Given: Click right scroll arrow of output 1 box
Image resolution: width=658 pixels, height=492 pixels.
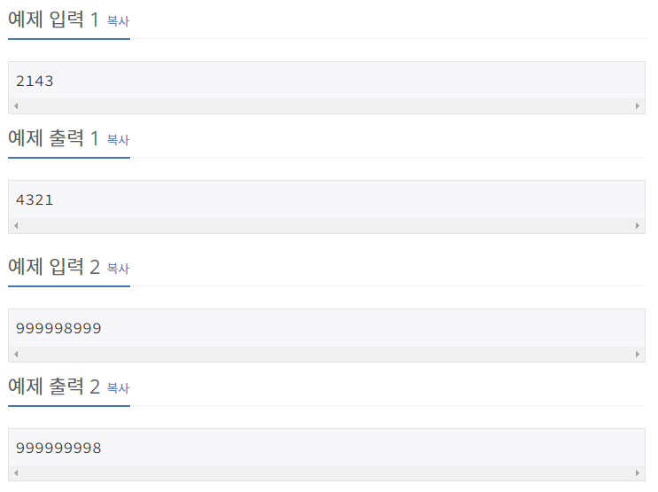Looking at the screenshot, I should coord(638,226).
